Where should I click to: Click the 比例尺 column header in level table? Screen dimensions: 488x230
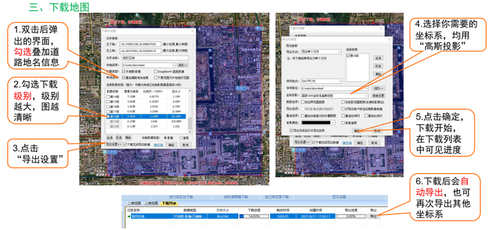[x=154, y=91]
